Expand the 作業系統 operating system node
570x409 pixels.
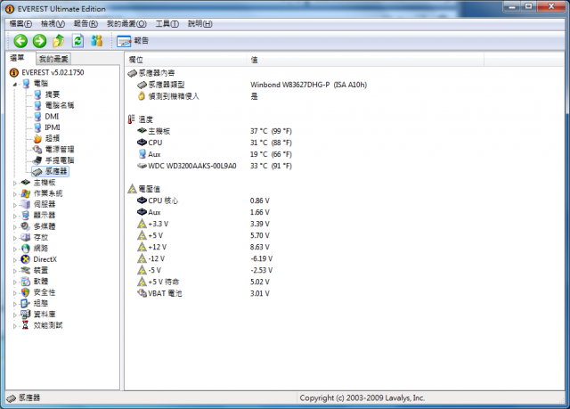[15, 194]
